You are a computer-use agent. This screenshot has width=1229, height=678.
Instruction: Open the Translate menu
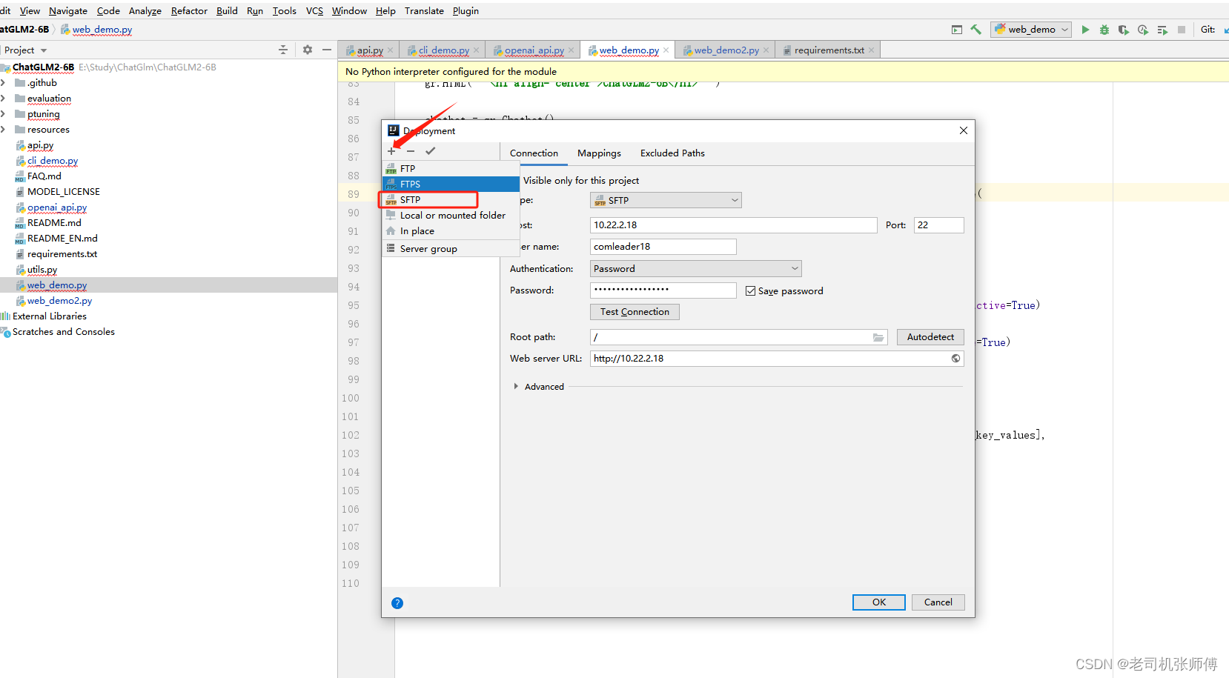pos(424,11)
